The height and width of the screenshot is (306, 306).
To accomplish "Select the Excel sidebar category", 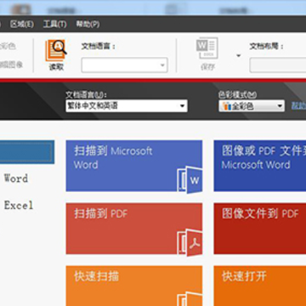I will coord(19,205).
